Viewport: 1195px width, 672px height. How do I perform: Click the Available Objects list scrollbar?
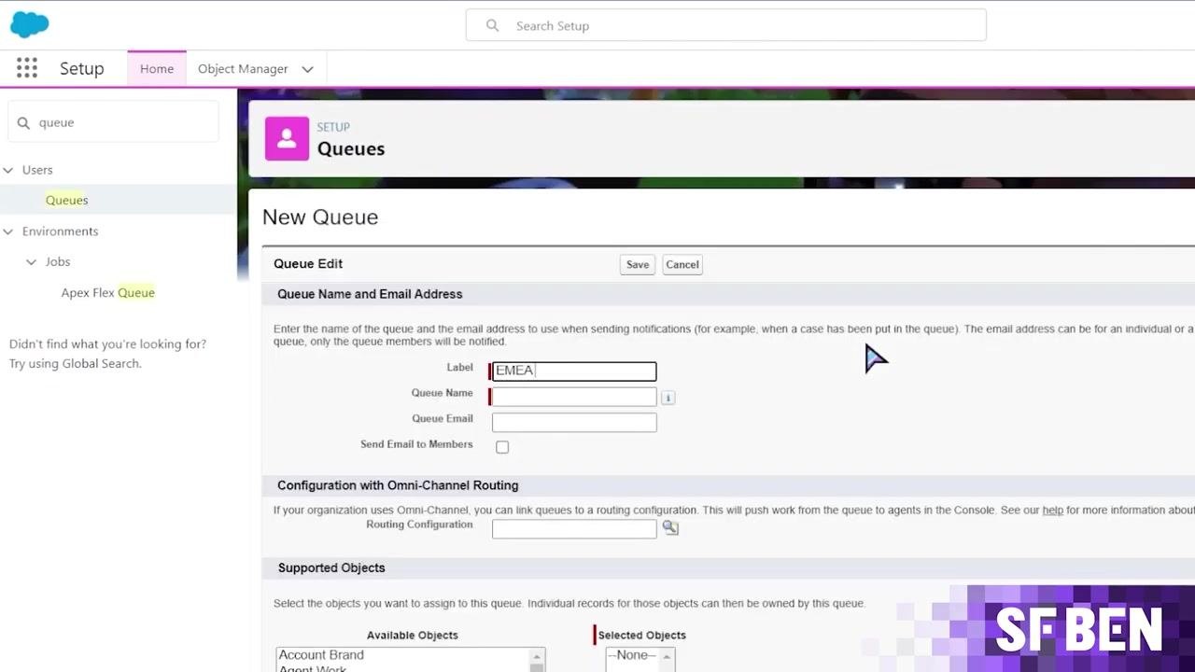tap(537, 660)
